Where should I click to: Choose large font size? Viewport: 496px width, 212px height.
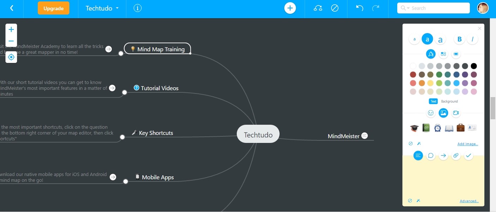click(440, 40)
